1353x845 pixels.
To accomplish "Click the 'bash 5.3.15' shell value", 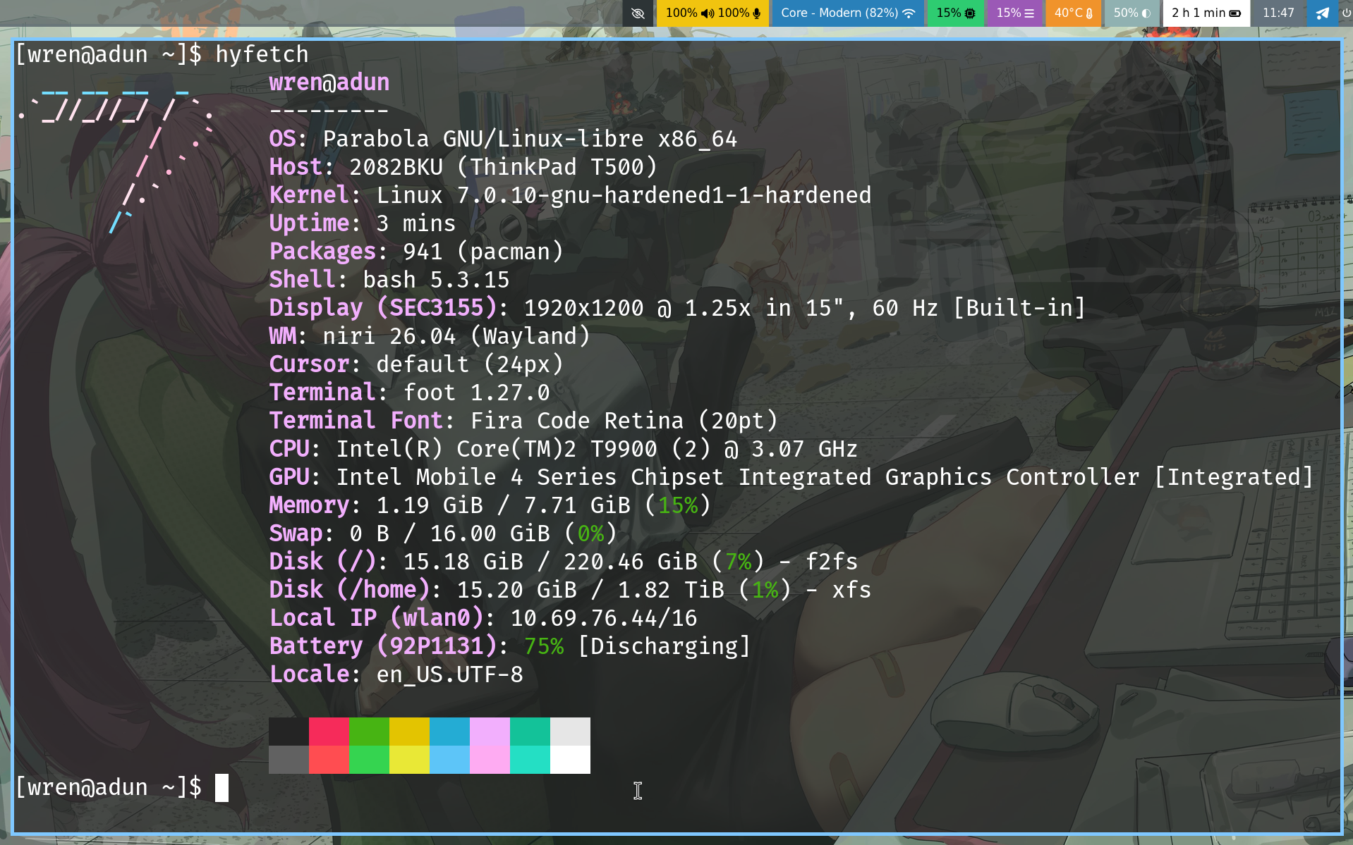I will (436, 280).
